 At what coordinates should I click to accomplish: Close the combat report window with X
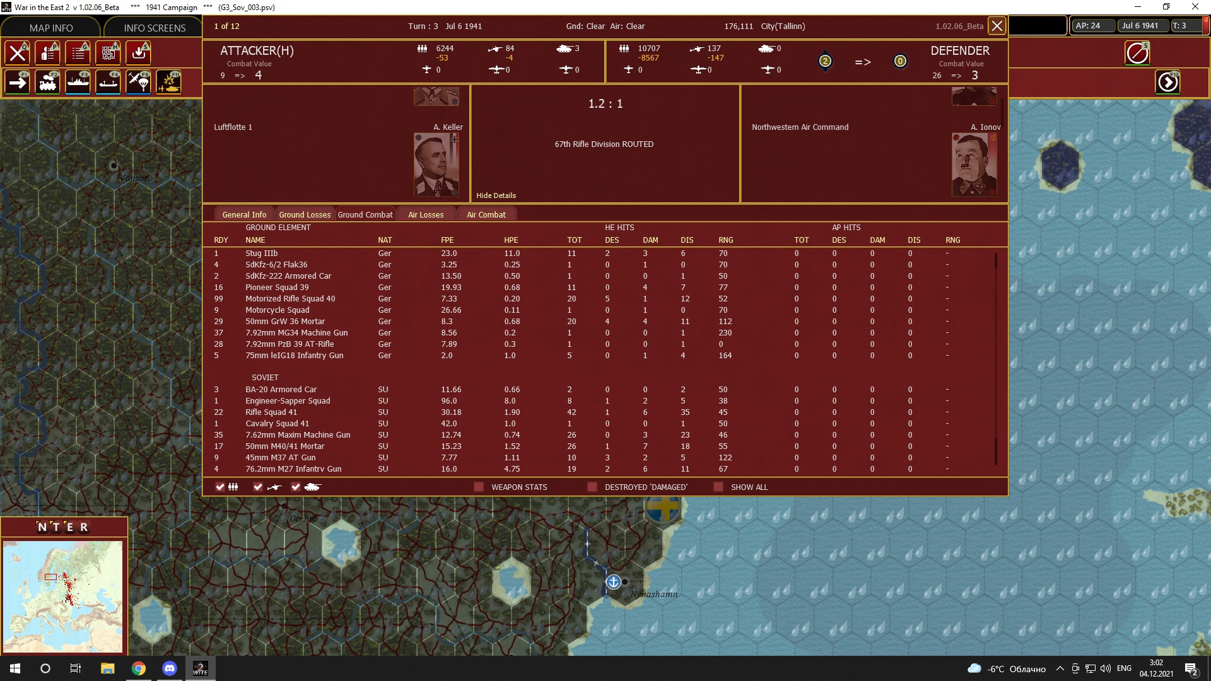click(x=997, y=26)
